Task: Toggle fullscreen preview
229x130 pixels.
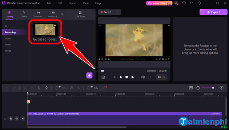Action: pyautogui.click(x=149, y=77)
